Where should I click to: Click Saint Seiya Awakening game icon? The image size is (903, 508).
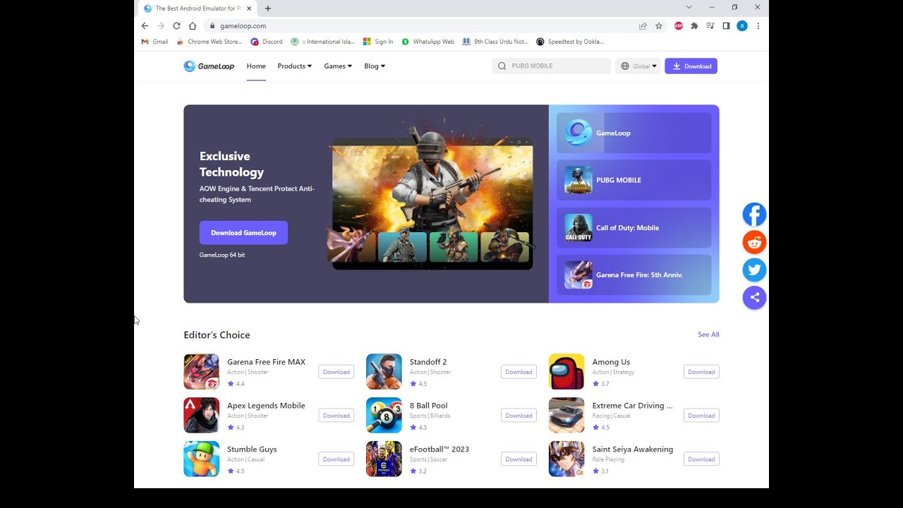(x=566, y=459)
